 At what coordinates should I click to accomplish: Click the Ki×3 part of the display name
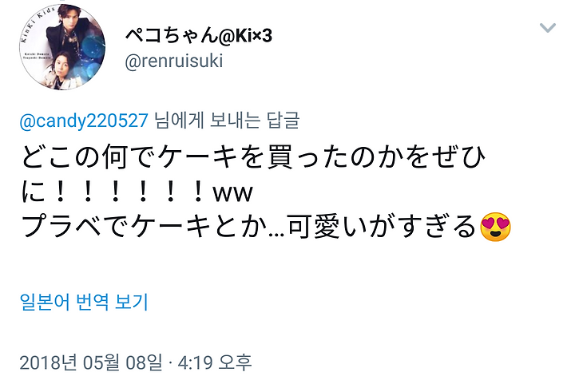(253, 36)
